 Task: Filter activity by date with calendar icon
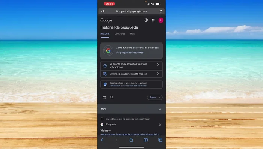[x=104, y=97]
